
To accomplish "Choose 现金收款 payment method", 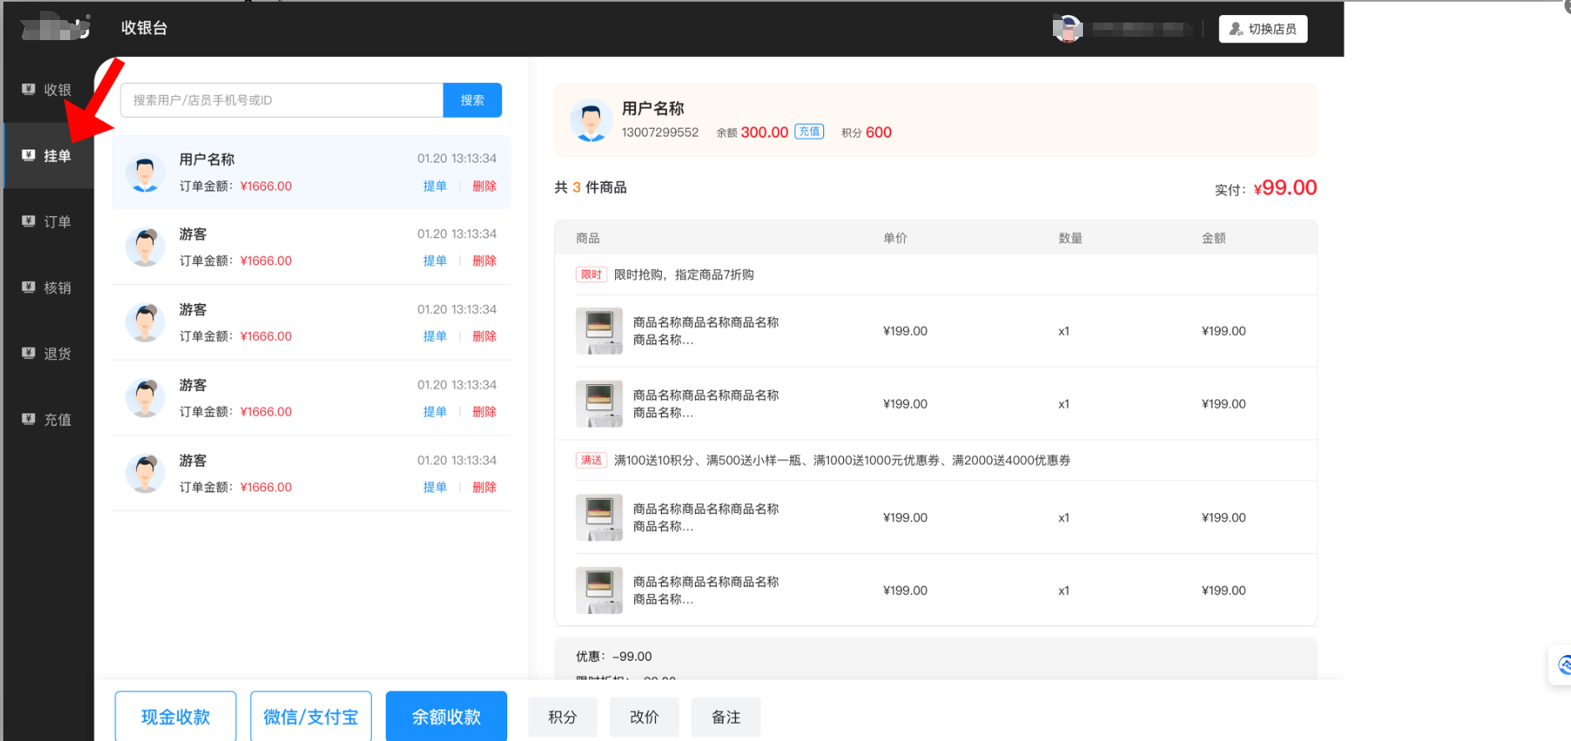I will click(175, 716).
